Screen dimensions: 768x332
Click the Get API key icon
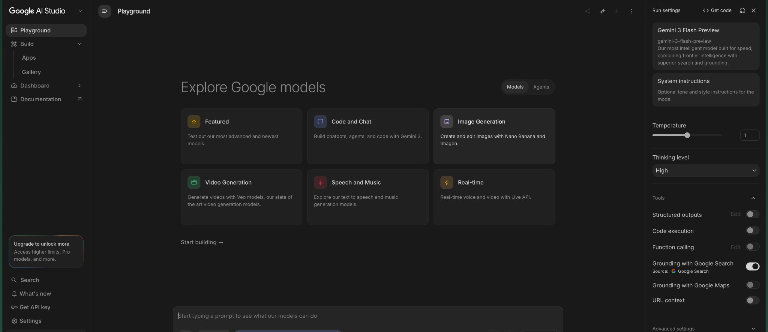(14, 307)
